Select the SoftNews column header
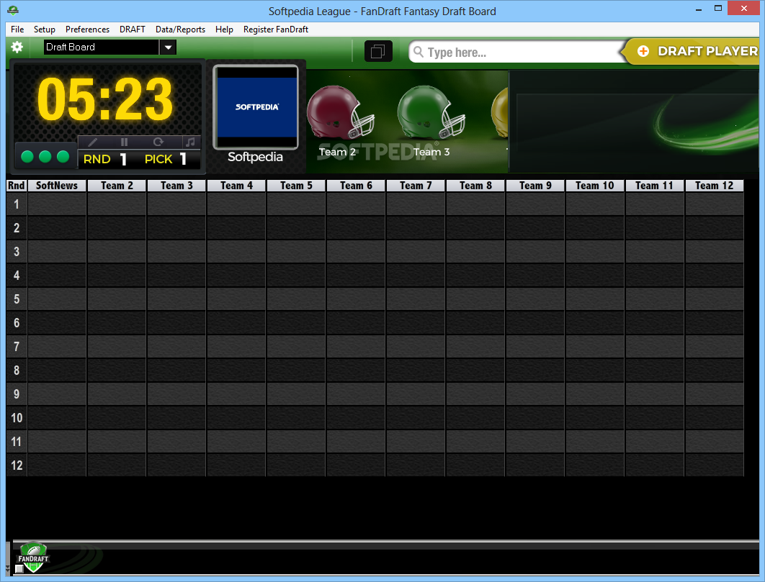Image resolution: width=765 pixels, height=582 pixels. click(57, 185)
